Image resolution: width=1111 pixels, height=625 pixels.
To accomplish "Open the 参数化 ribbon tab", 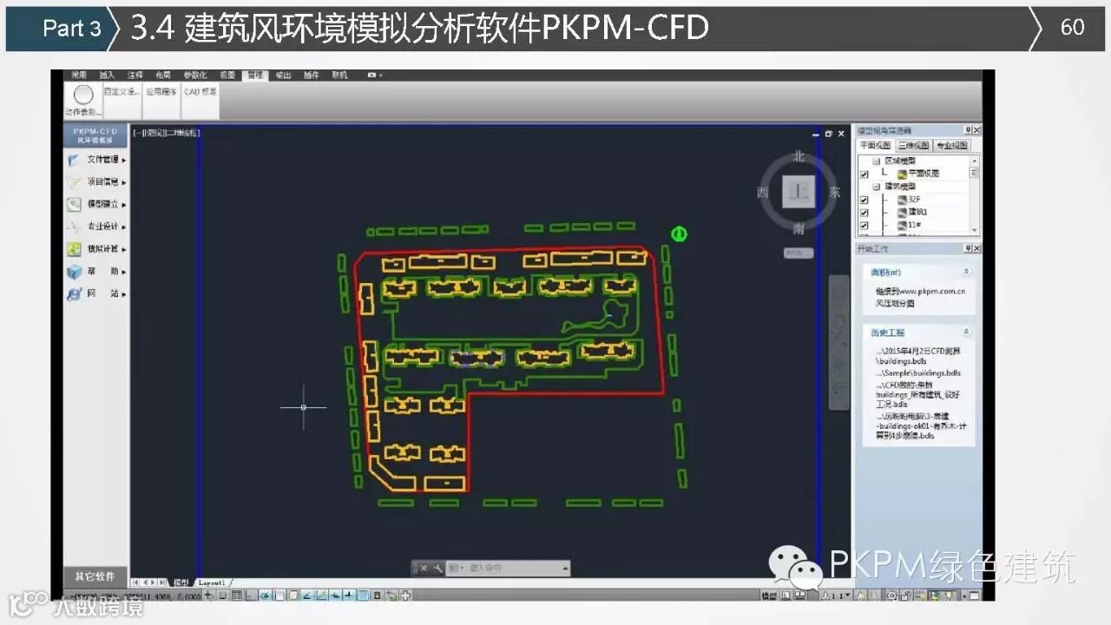I will (x=194, y=76).
